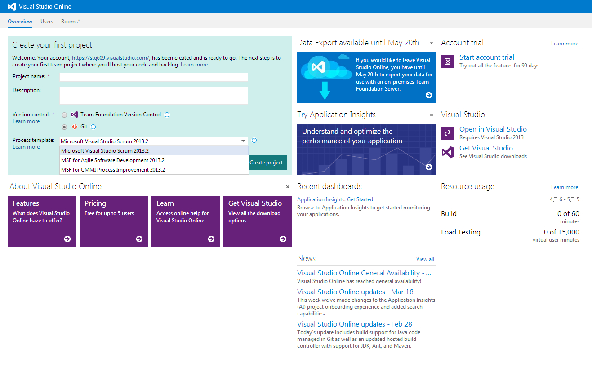The width and height of the screenshot is (592, 371).
Task: Click the Visual Studio Online header title
Action: coord(45,7)
